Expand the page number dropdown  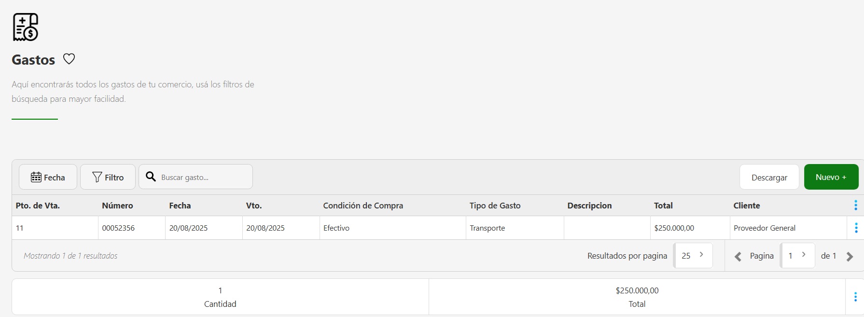pyautogui.click(x=797, y=256)
